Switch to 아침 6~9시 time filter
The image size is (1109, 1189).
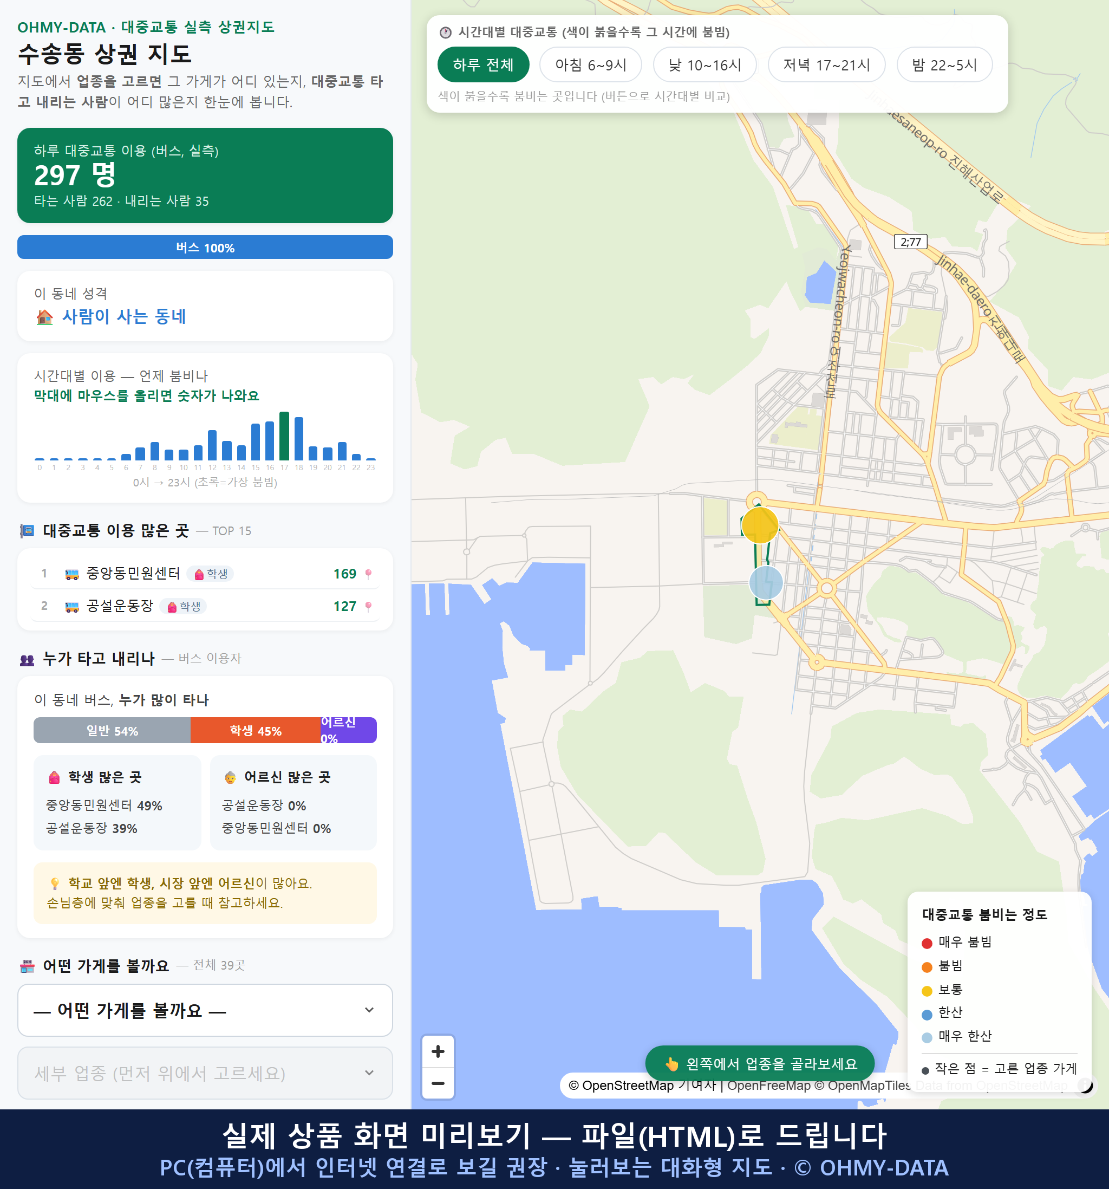[x=591, y=64]
